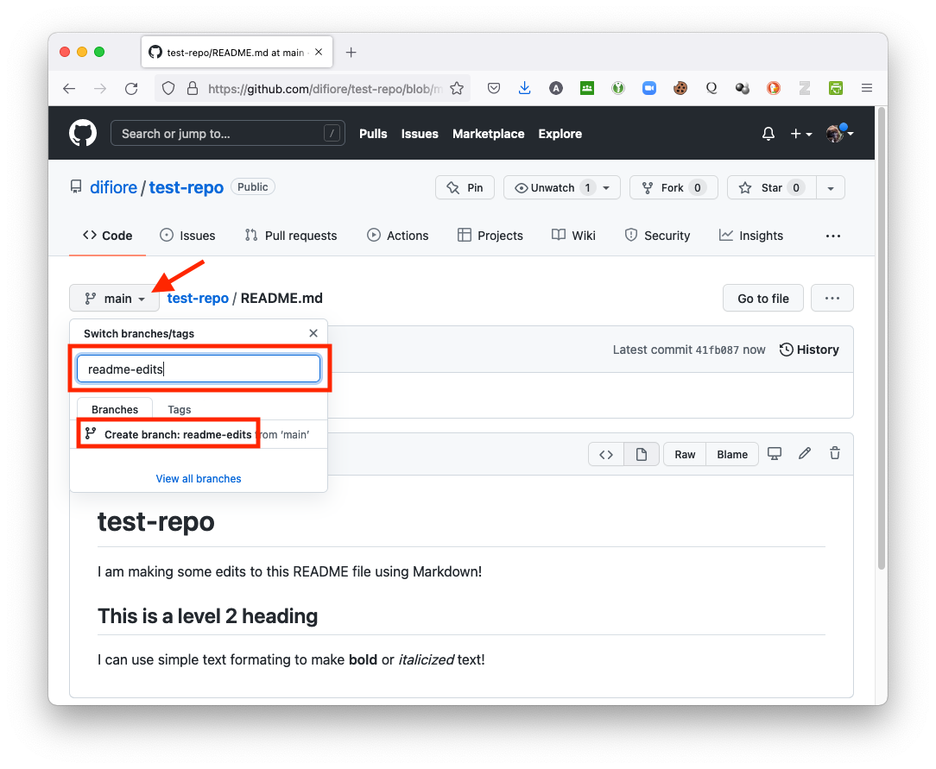Switch to the Tags tab
Image resolution: width=936 pixels, height=769 pixels.
click(x=180, y=410)
